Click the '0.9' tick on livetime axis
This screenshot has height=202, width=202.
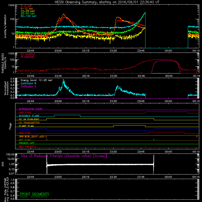(x=12, y=183)
